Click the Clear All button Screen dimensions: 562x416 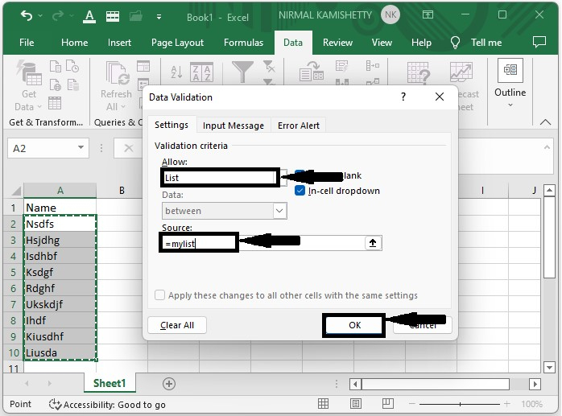pyautogui.click(x=177, y=325)
